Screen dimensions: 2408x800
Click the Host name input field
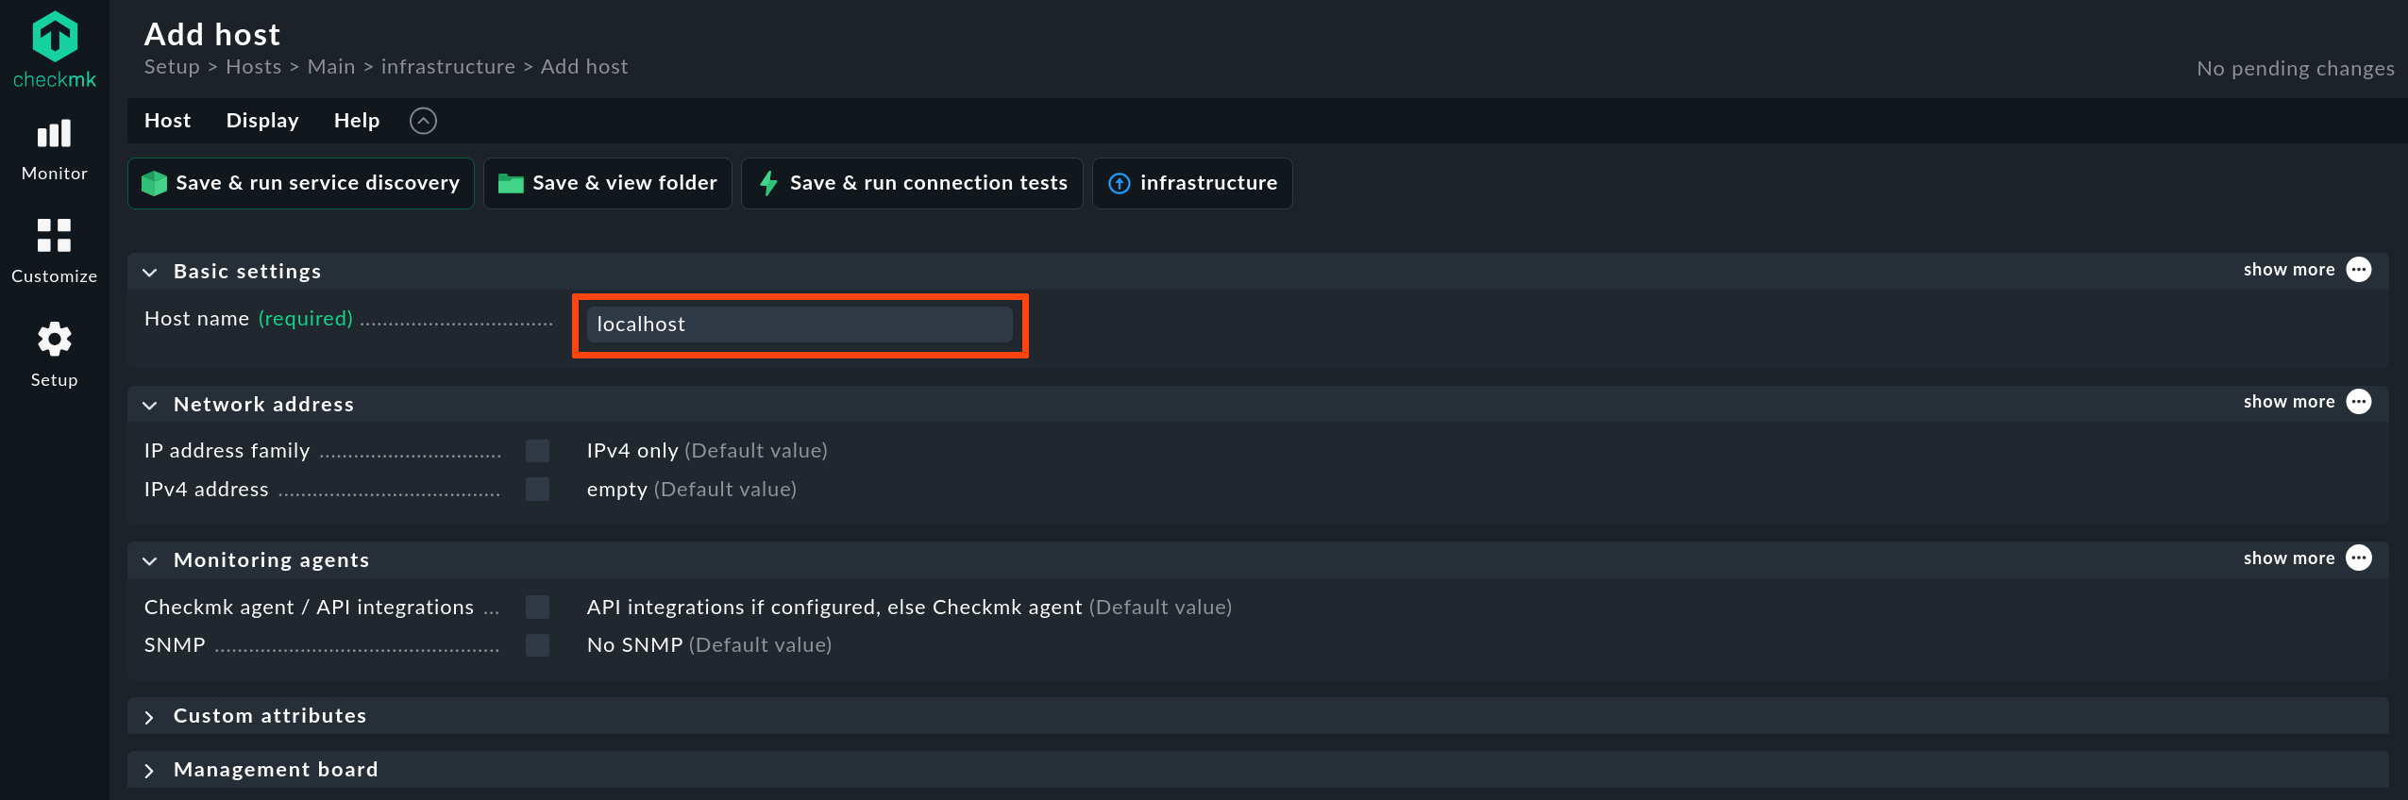click(x=800, y=325)
